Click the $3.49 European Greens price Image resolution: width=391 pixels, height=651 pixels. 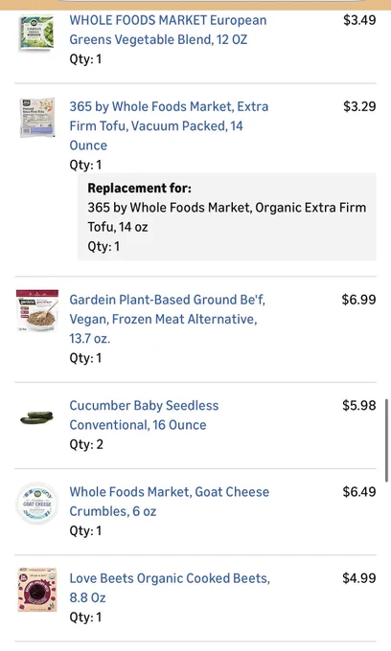pyautogui.click(x=359, y=20)
